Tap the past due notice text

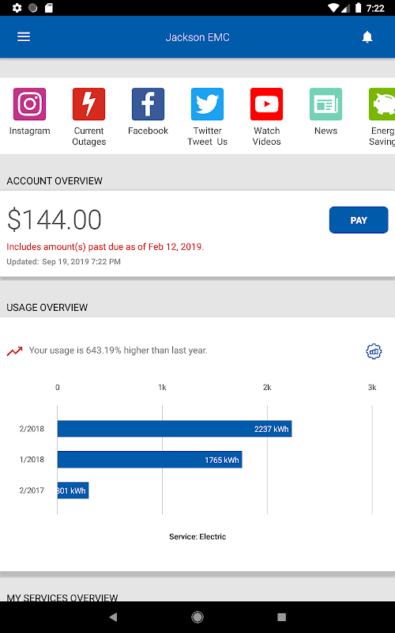tap(105, 247)
